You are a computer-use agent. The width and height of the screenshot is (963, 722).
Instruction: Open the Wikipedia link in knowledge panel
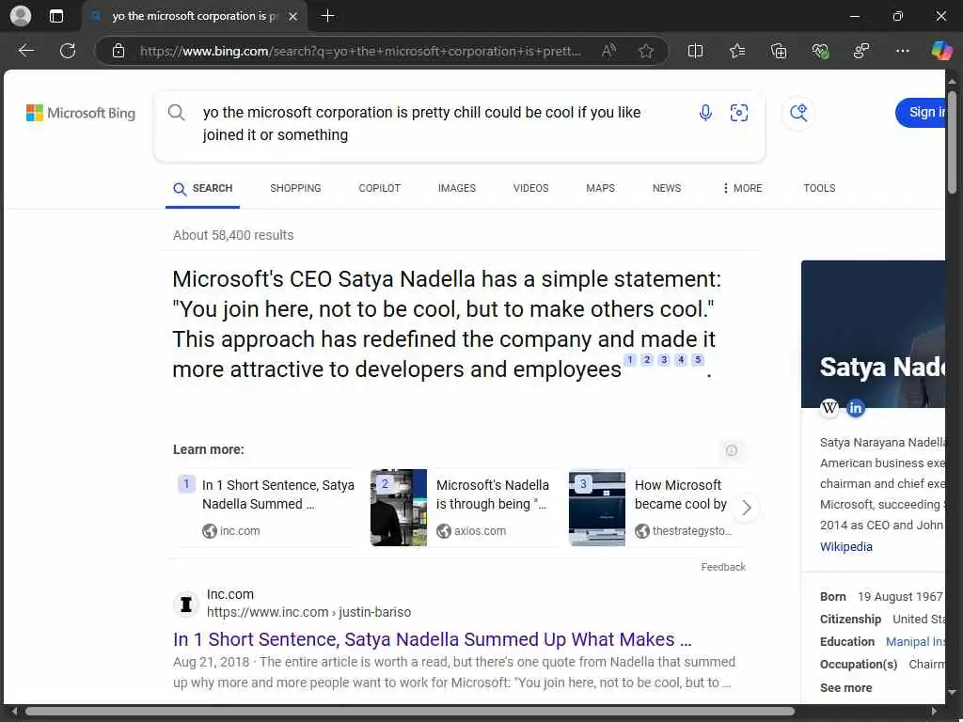(845, 547)
